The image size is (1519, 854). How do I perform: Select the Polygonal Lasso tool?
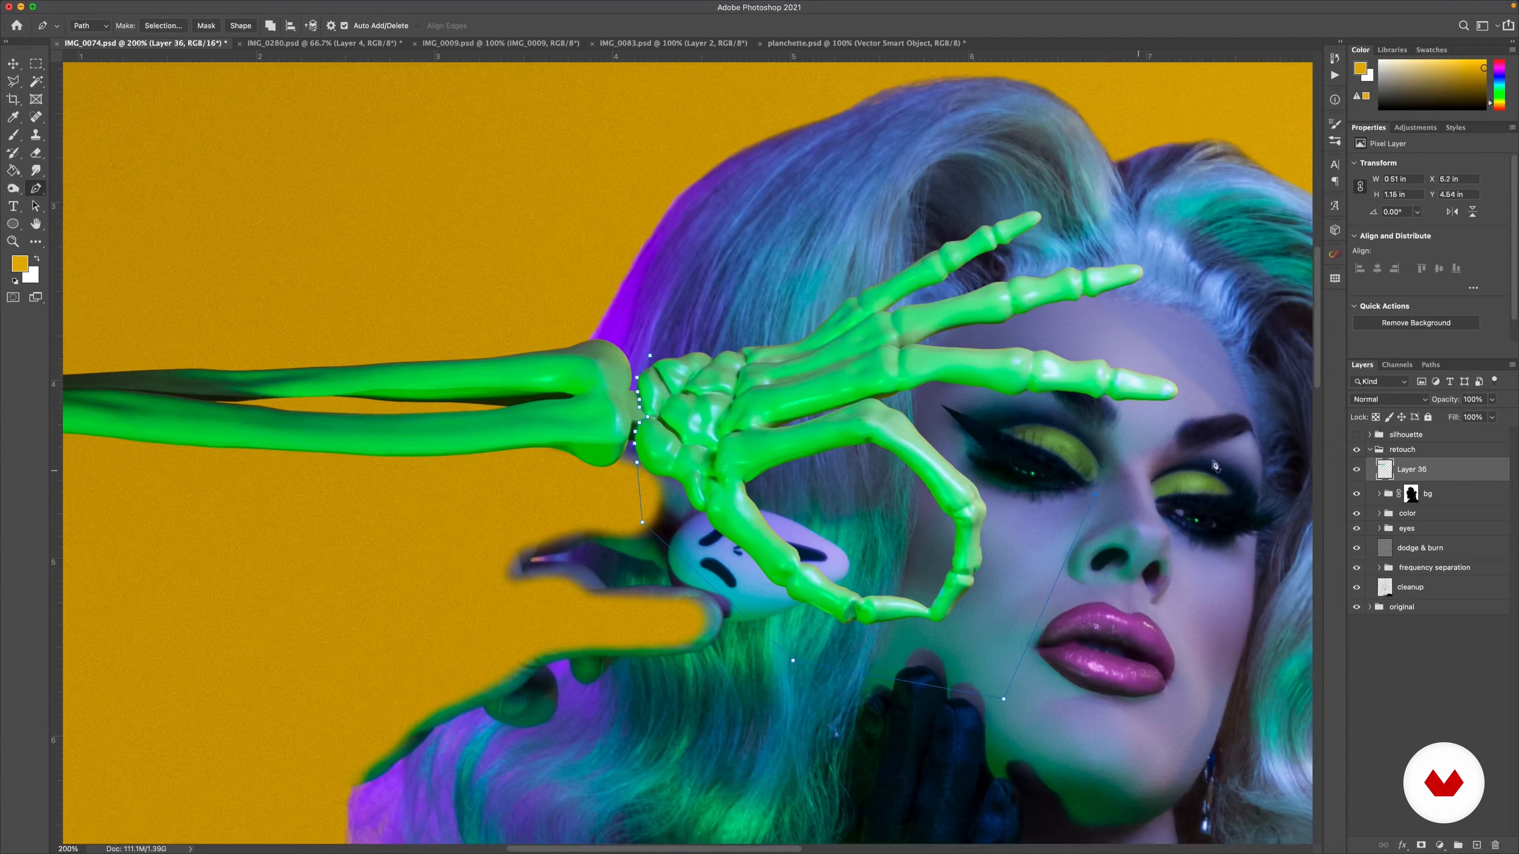point(13,81)
